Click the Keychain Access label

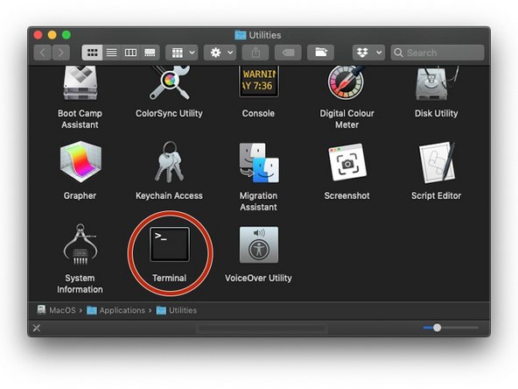point(169,195)
